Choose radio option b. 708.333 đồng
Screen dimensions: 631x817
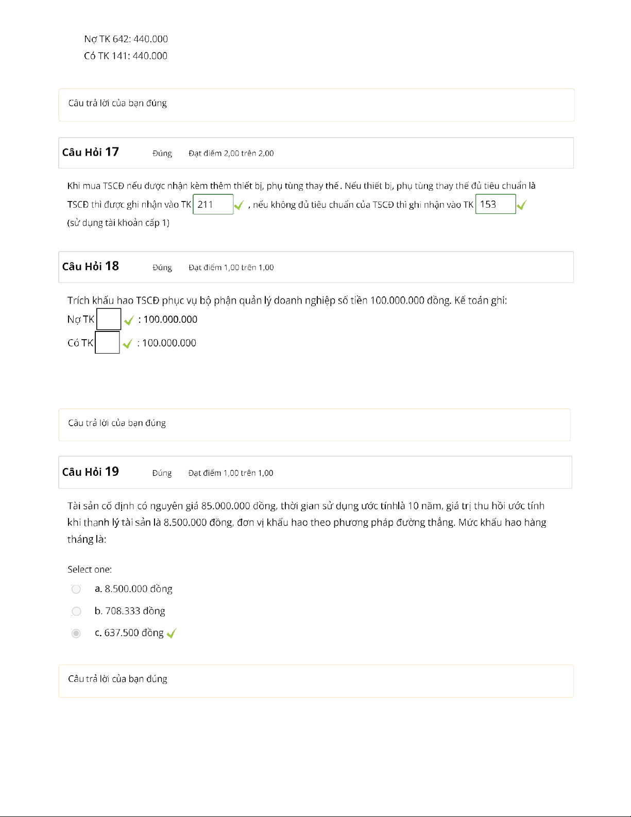(76, 611)
